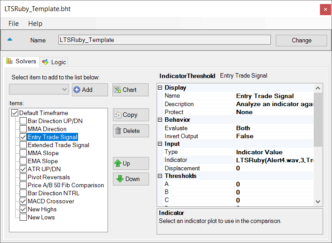
Task: Click the Add button with plus icon
Action: point(90,90)
